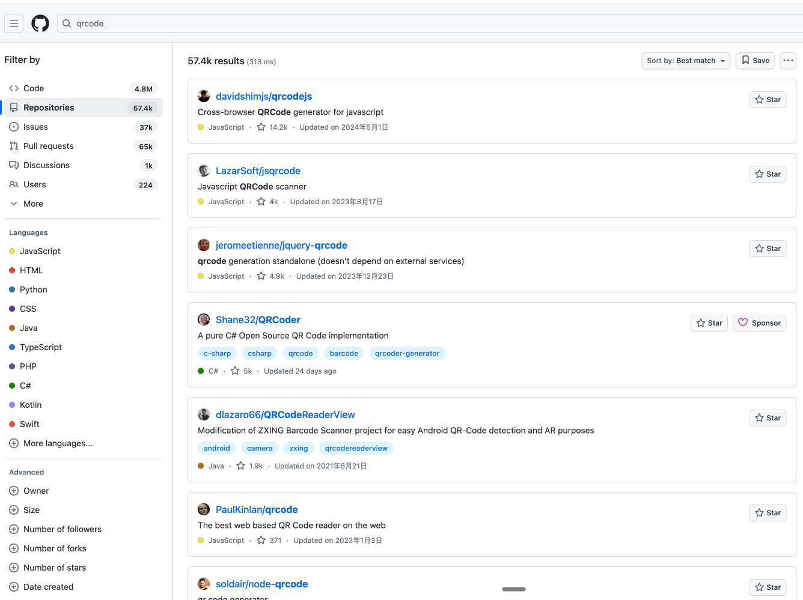The height and width of the screenshot is (600, 803).
Task: Add a Number of stars filter
Action: [14, 568]
